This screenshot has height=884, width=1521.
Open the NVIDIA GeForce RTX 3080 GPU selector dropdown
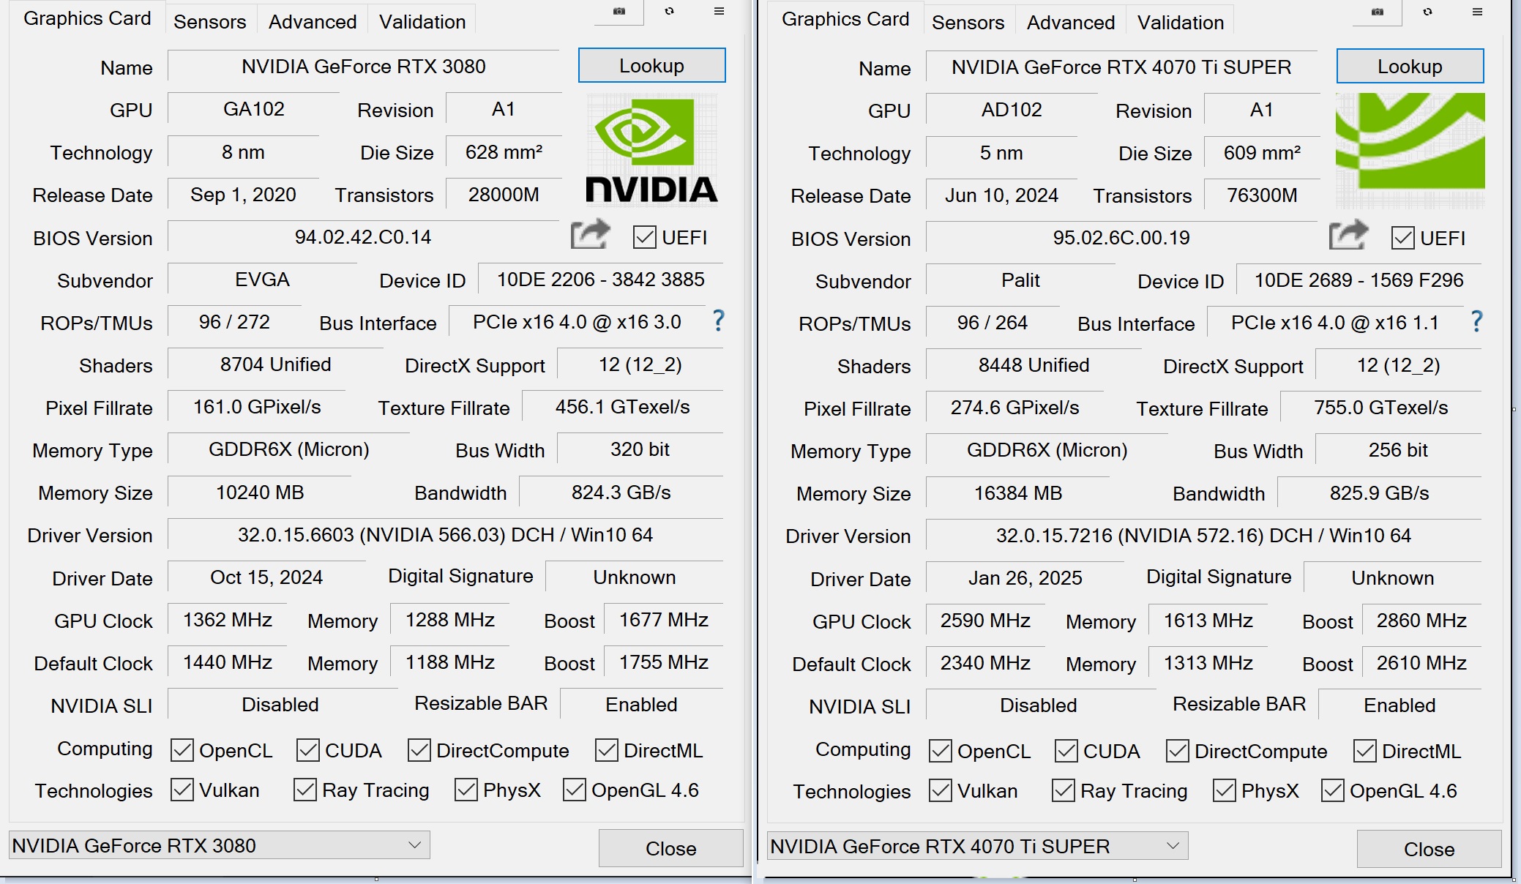click(x=219, y=845)
